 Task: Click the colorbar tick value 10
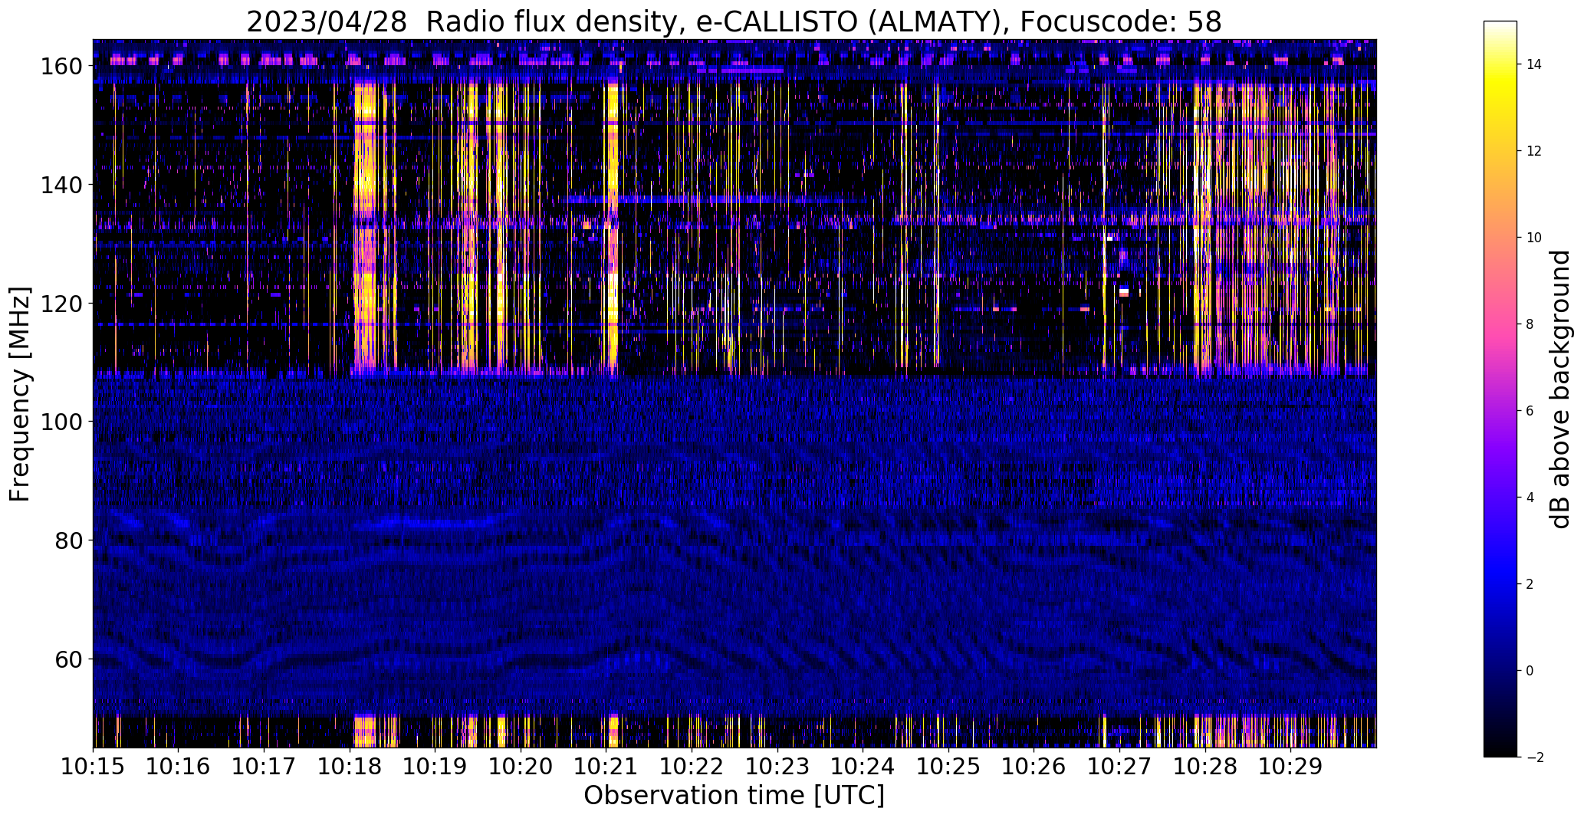click(x=1534, y=238)
